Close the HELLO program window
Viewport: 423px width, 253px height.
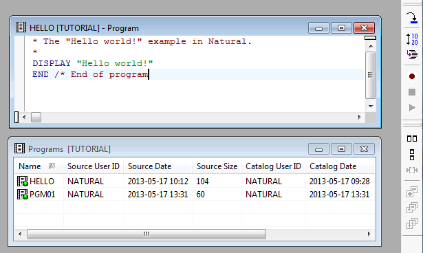pyautogui.click(x=364, y=27)
